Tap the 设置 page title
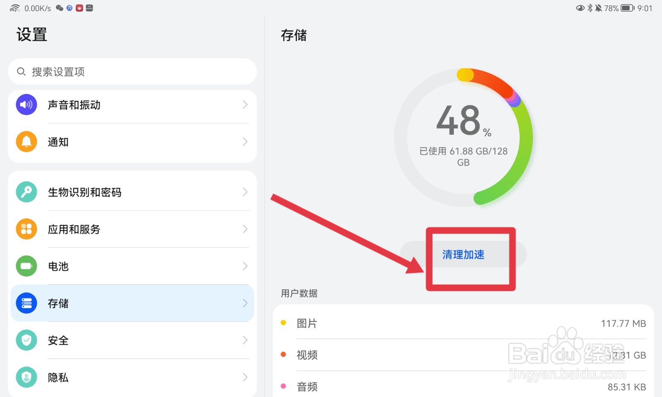The width and height of the screenshot is (662, 397). click(32, 34)
